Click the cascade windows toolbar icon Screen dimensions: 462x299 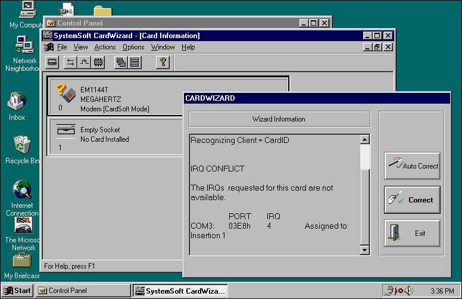[x=121, y=62]
